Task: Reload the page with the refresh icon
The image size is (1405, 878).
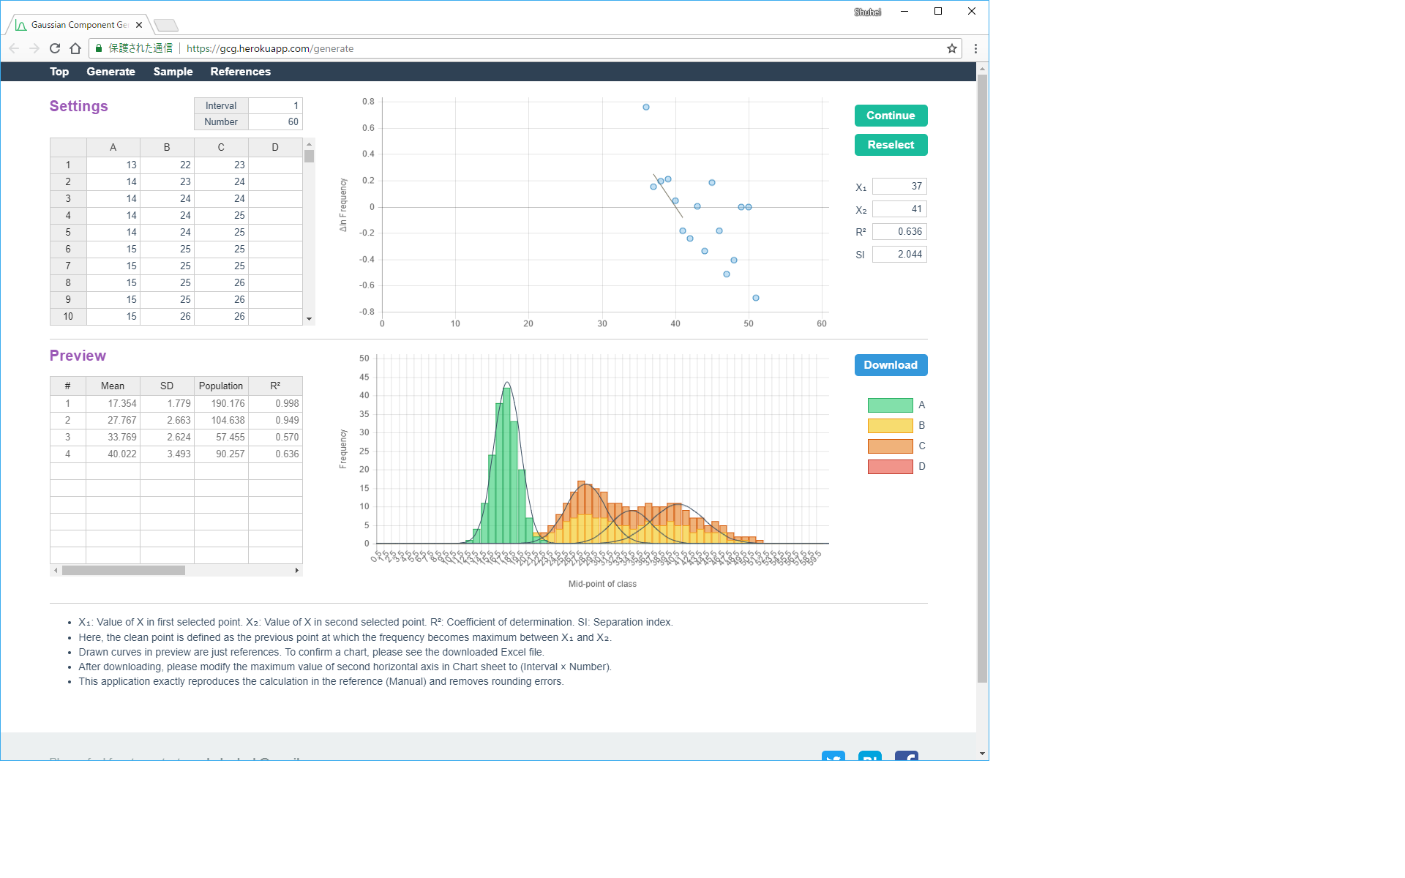Action: click(55, 48)
